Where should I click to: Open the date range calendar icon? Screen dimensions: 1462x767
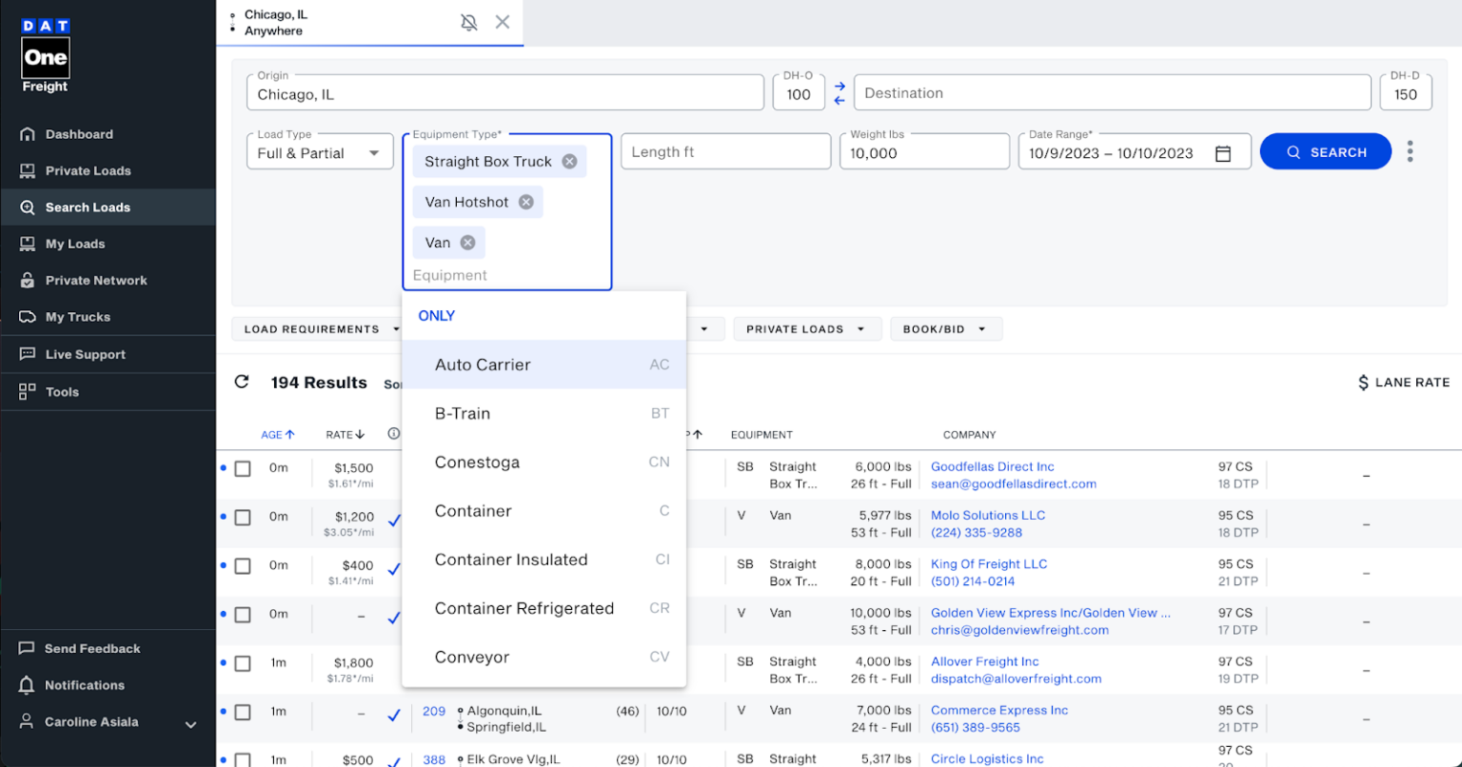pyautogui.click(x=1223, y=153)
